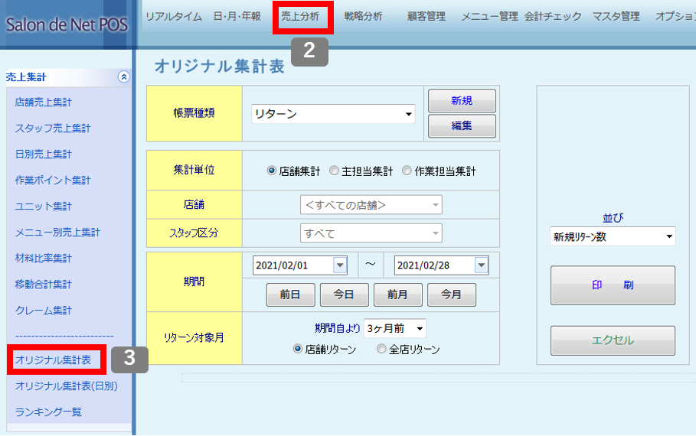The height and width of the screenshot is (436, 696).
Task: Click the 新規 button
Action: coord(462,100)
